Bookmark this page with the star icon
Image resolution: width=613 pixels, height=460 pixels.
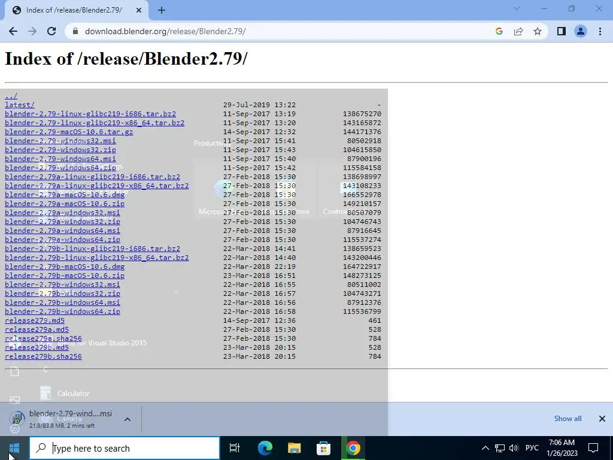[x=538, y=31]
